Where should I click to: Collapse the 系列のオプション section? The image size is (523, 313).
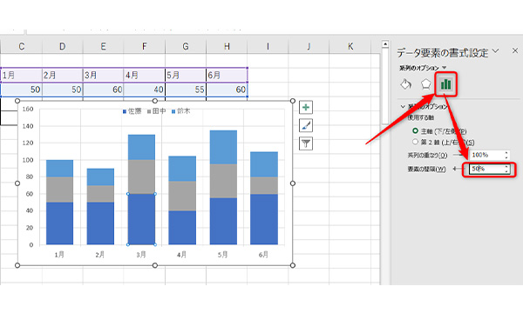403,107
